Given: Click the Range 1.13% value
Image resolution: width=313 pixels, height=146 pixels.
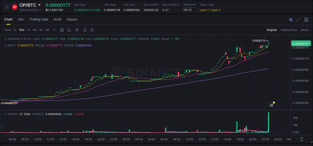Looking at the screenshot, I should 175,39.
